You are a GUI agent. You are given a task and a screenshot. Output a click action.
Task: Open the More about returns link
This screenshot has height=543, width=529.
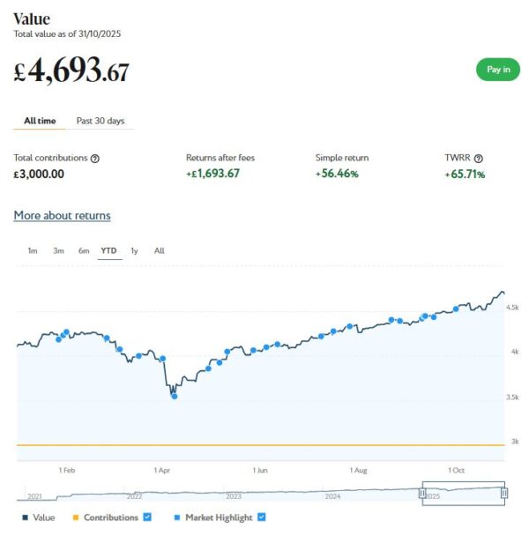click(62, 215)
